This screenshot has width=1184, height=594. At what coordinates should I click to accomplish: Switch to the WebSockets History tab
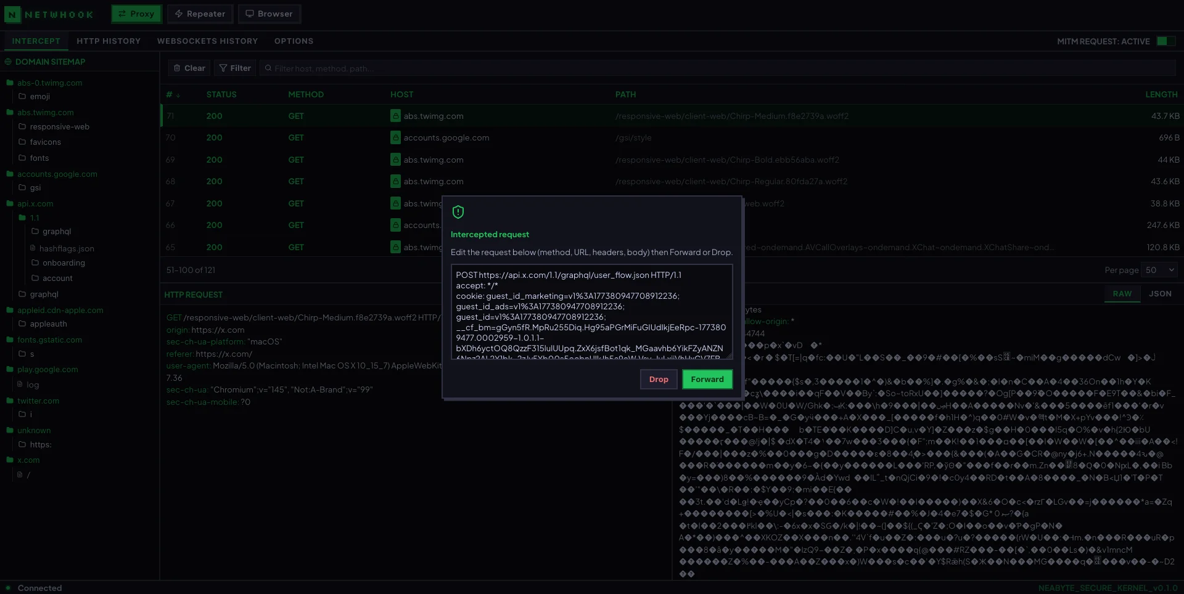[x=207, y=41]
